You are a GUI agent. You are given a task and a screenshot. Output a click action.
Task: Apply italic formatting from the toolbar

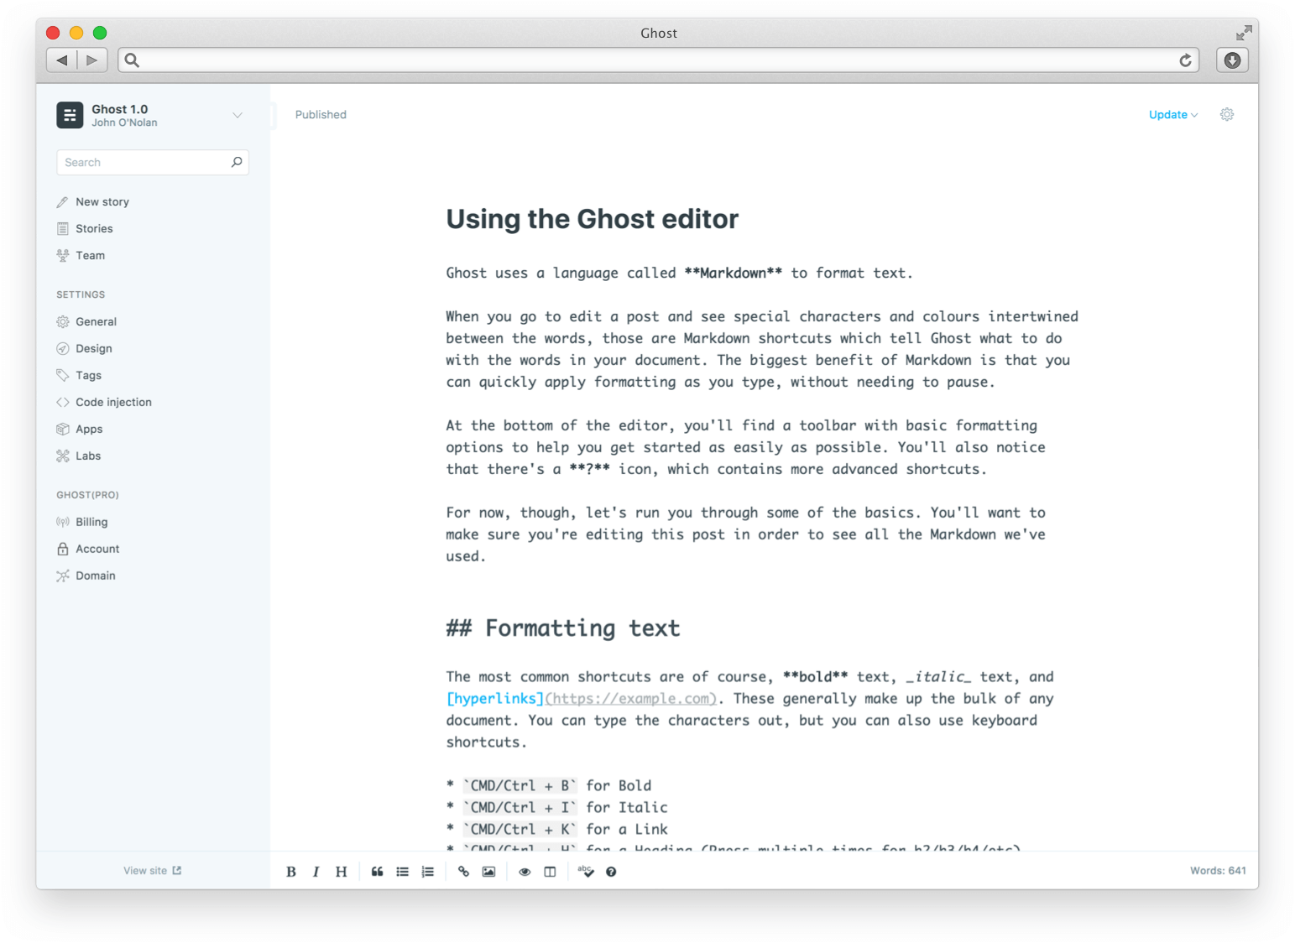click(x=316, y=872)
